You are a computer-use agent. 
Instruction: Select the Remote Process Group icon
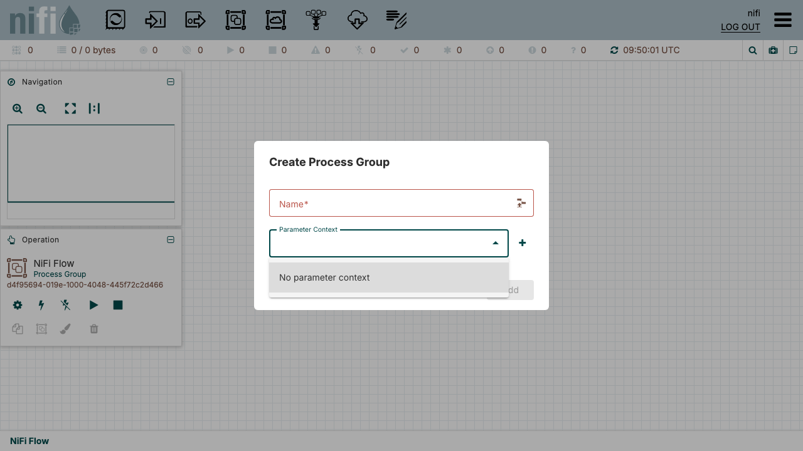click(x=276, y=20)
